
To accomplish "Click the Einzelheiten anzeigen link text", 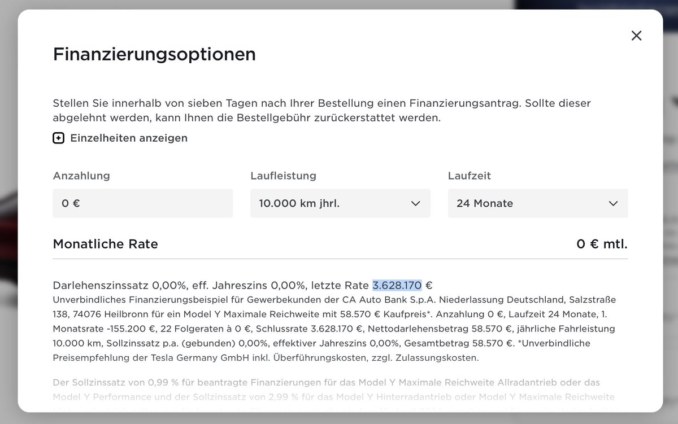I will pyautogui.click(x=129, y=138).
